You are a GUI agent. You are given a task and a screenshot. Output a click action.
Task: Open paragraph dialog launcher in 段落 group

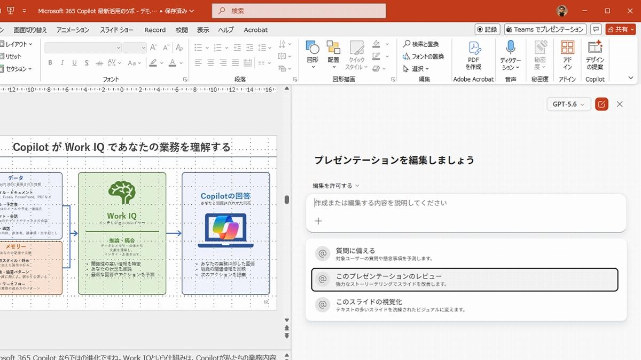295,79
